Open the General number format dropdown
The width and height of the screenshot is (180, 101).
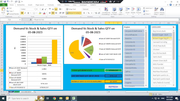coord(99,9)
